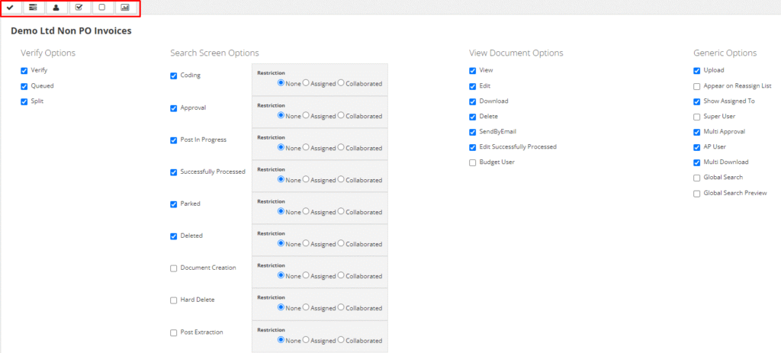The image size is (781, 353).
Task: Disable the Split verify option
Action: click(x=24, y=101)
